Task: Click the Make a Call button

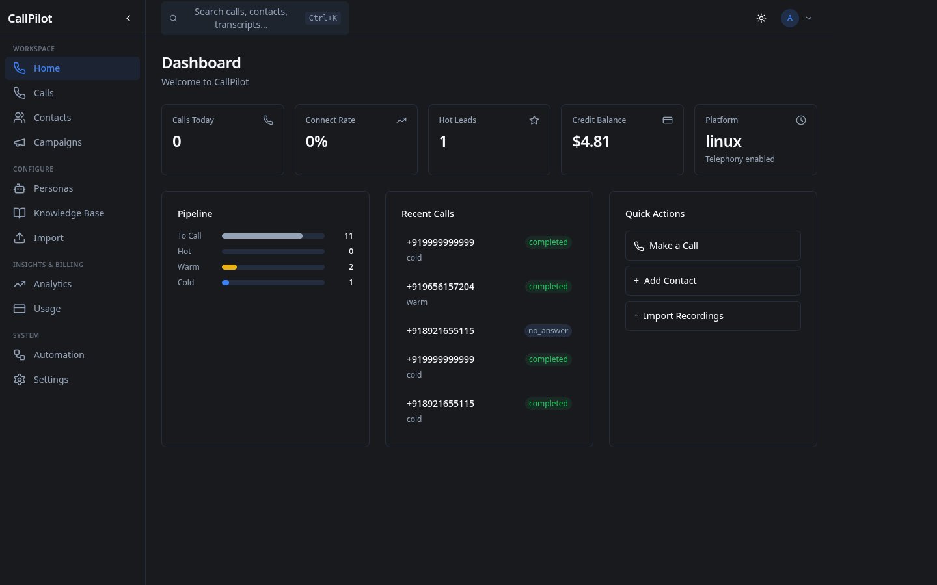Action: tap(713, 246)
